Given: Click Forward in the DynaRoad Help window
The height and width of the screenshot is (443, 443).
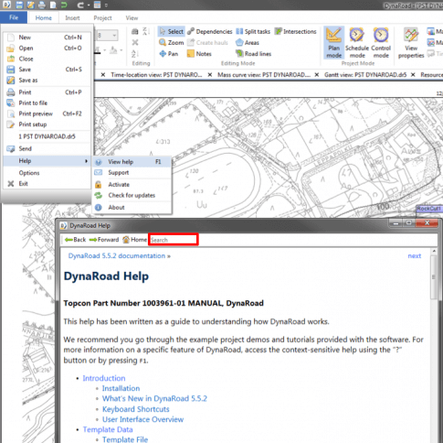Looking at the screenshot, I should (x=104, y=240).
